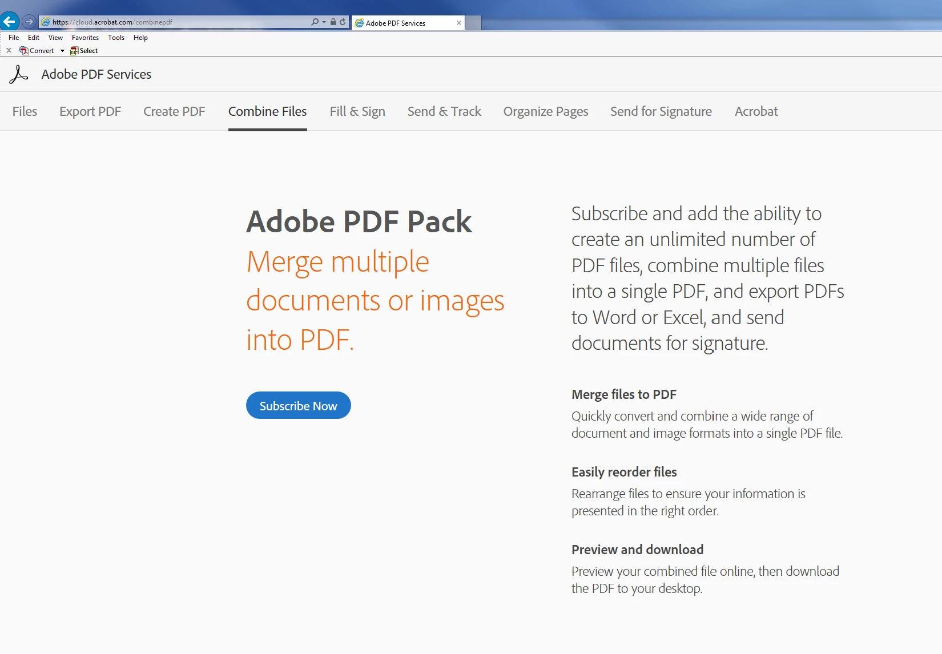Click the Merge files to PDF heading
942x654 pixels.
(x=624, y=394)
